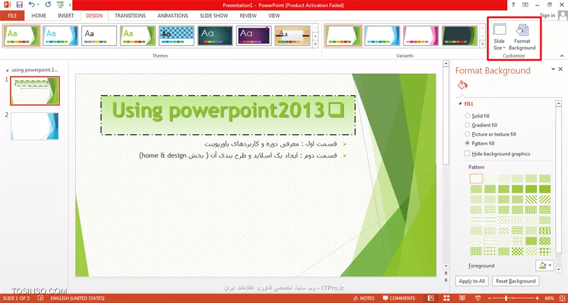This screenshot has height=303, width=568.
Task: Apply the purple dark theme thumbnail
Action: (253, 36)
